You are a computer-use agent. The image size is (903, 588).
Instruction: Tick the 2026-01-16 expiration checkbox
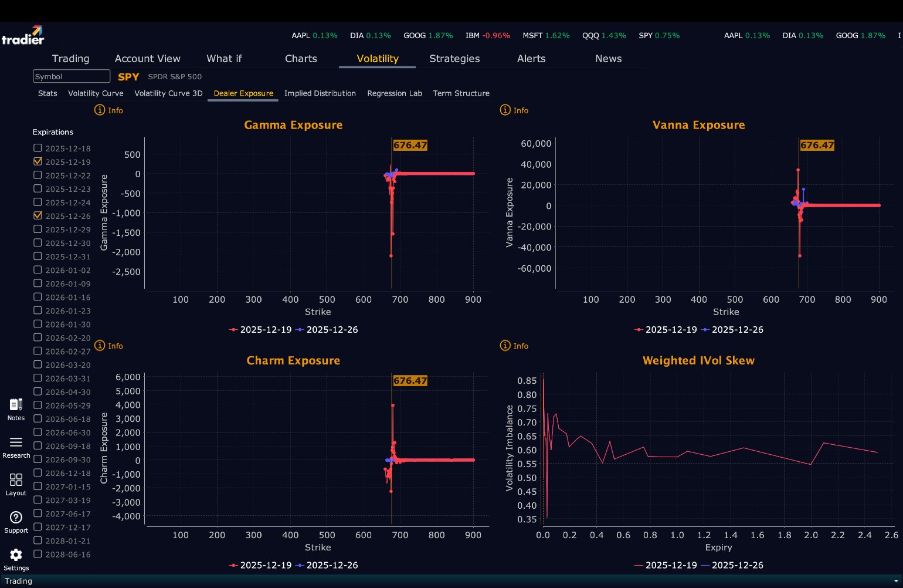(38, 297)
